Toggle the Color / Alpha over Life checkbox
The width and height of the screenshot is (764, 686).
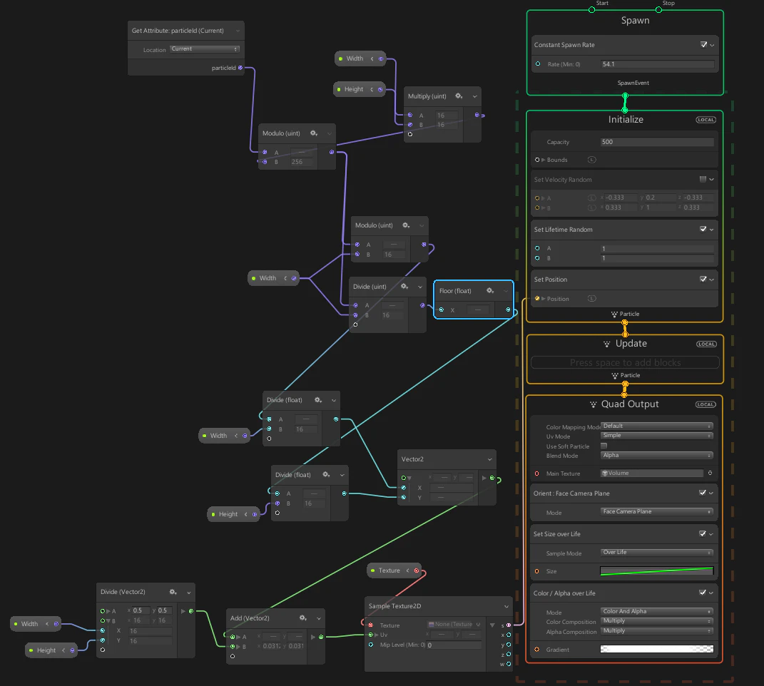coord(703,593)
